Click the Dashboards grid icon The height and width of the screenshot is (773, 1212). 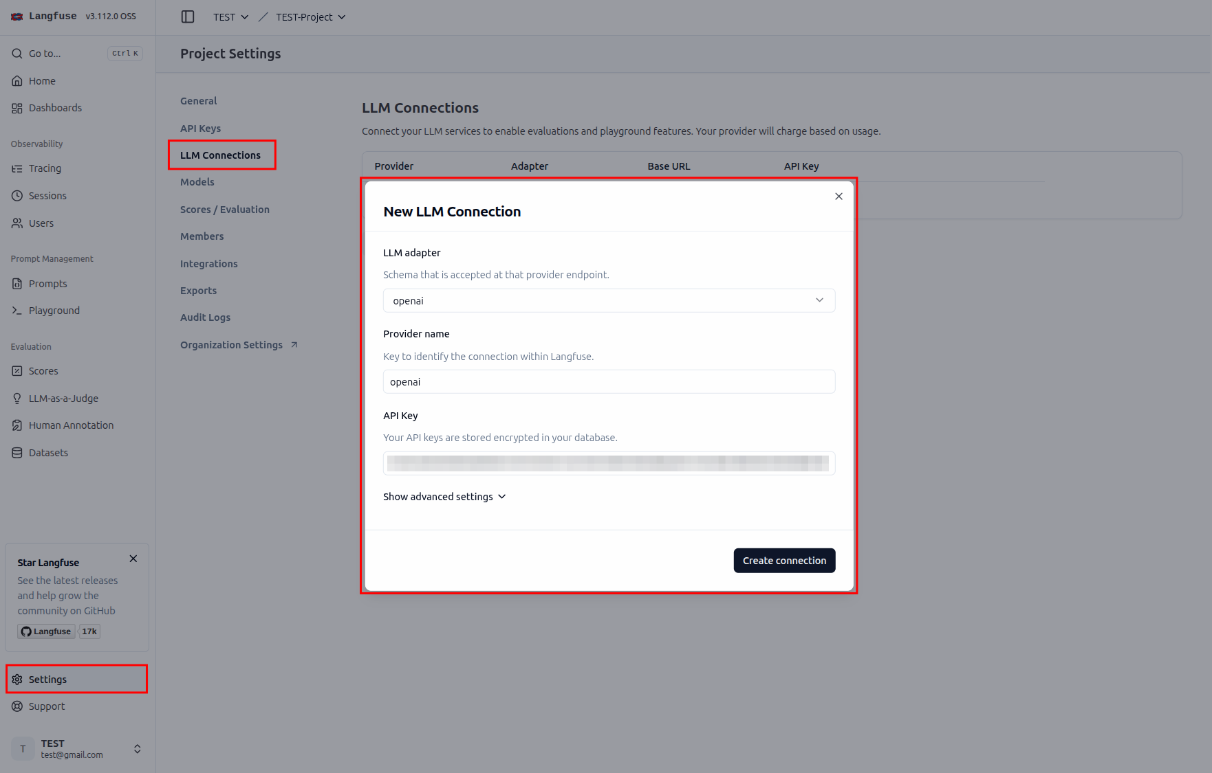coord(17,108)
